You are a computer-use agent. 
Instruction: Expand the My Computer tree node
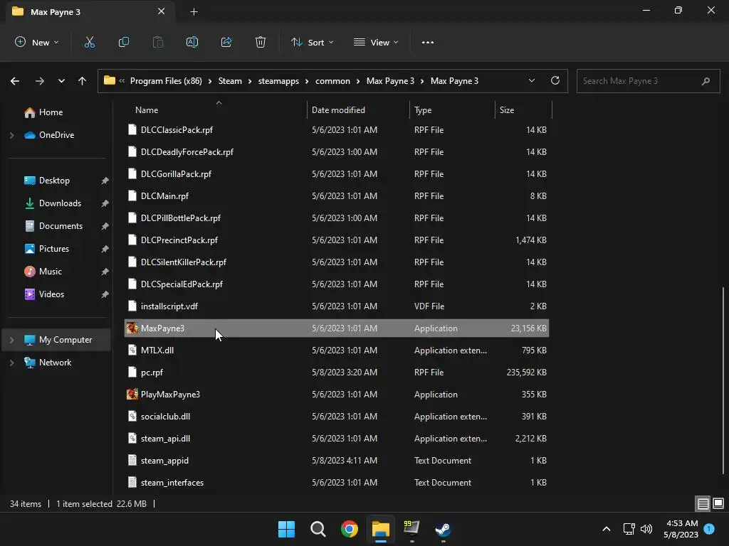tap(11, 340)
